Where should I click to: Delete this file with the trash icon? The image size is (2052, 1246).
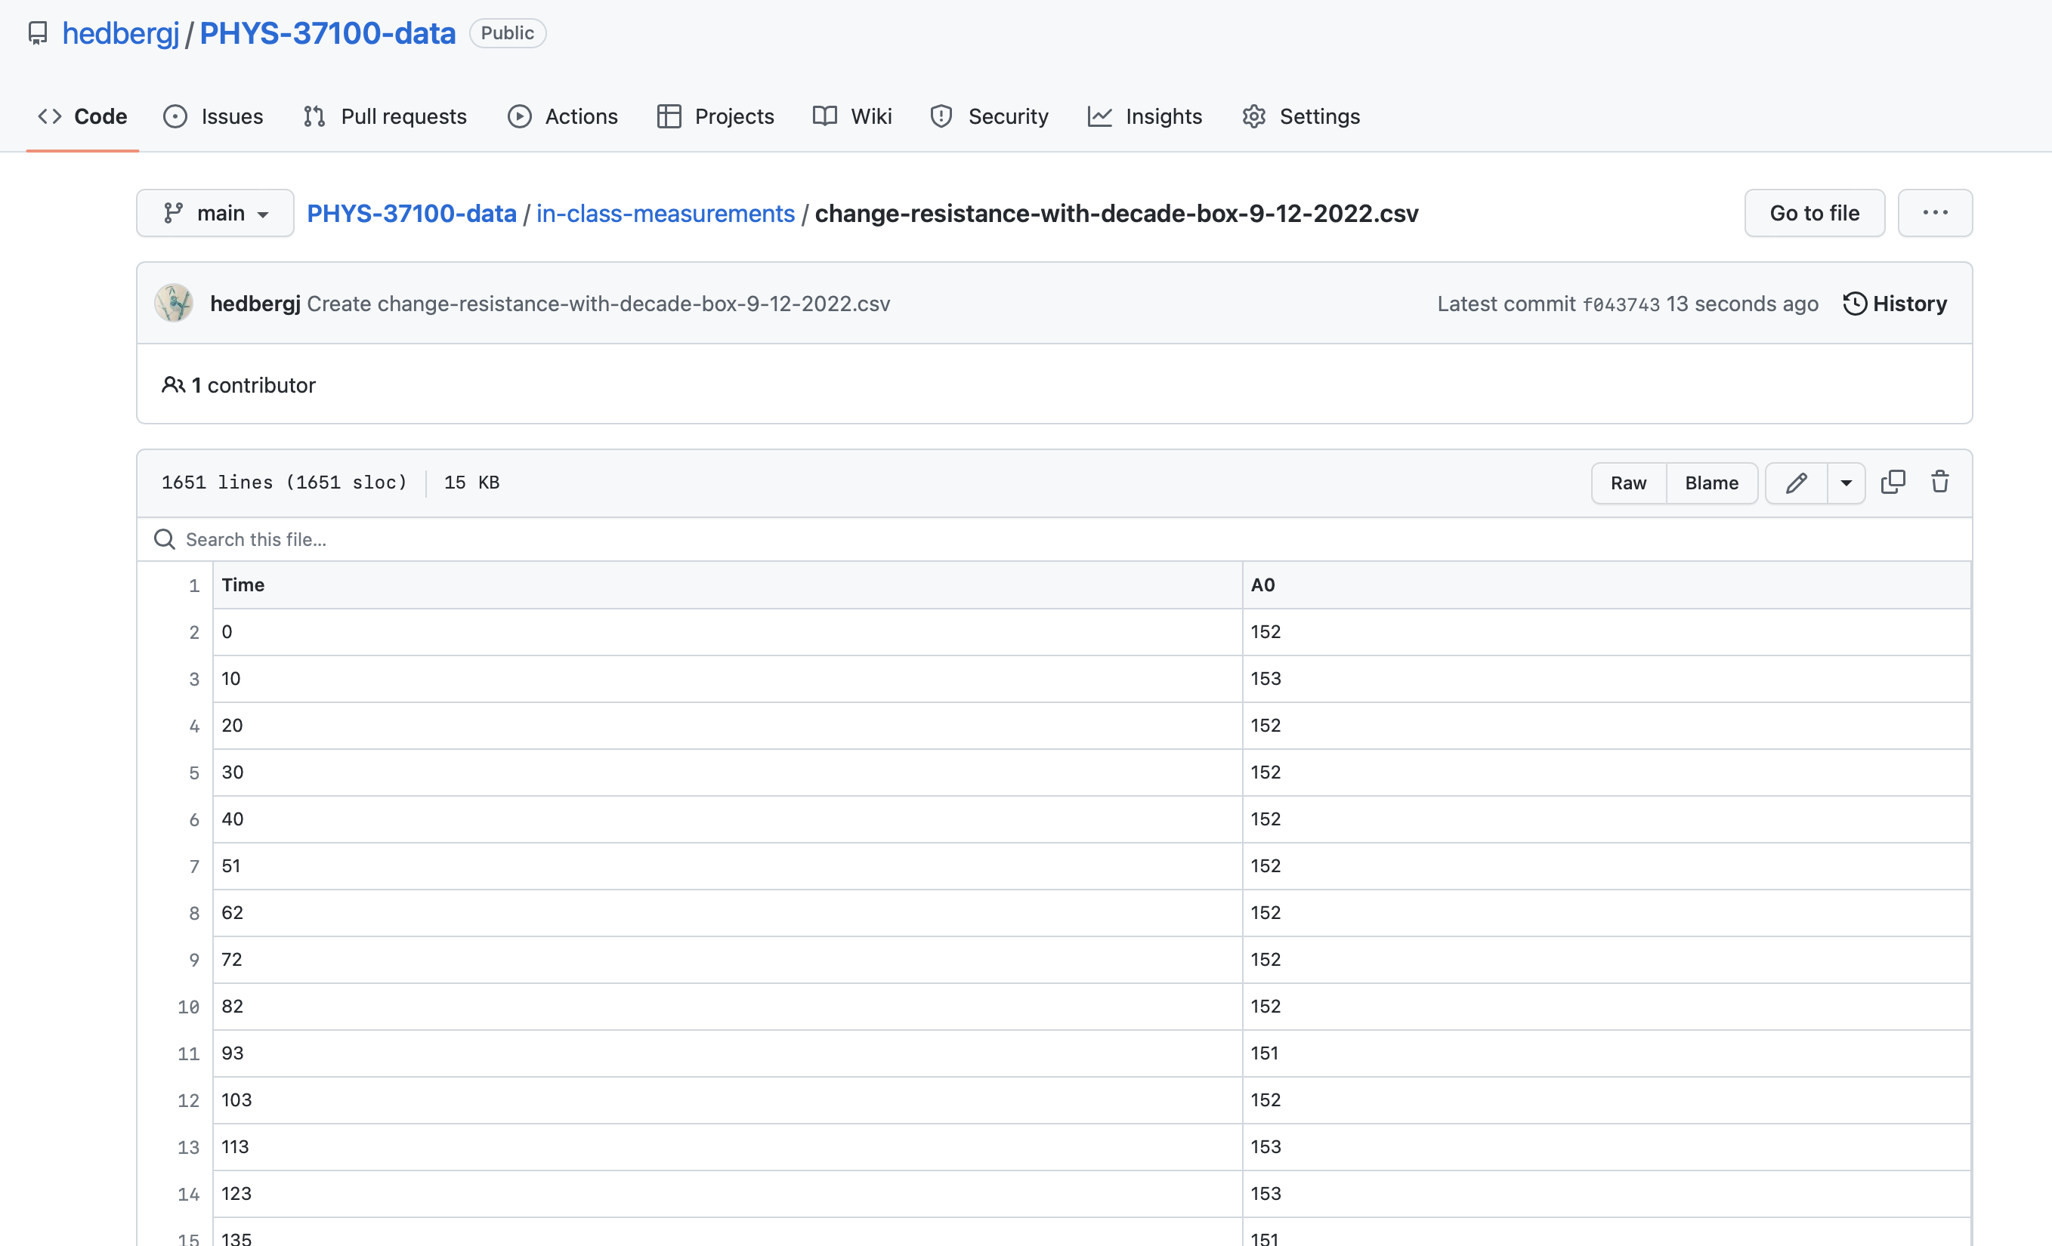click(x=1939, y=482)
